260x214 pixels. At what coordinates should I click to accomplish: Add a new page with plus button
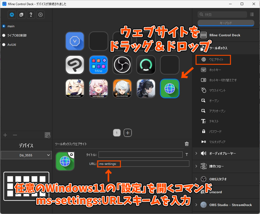(128, 133)
